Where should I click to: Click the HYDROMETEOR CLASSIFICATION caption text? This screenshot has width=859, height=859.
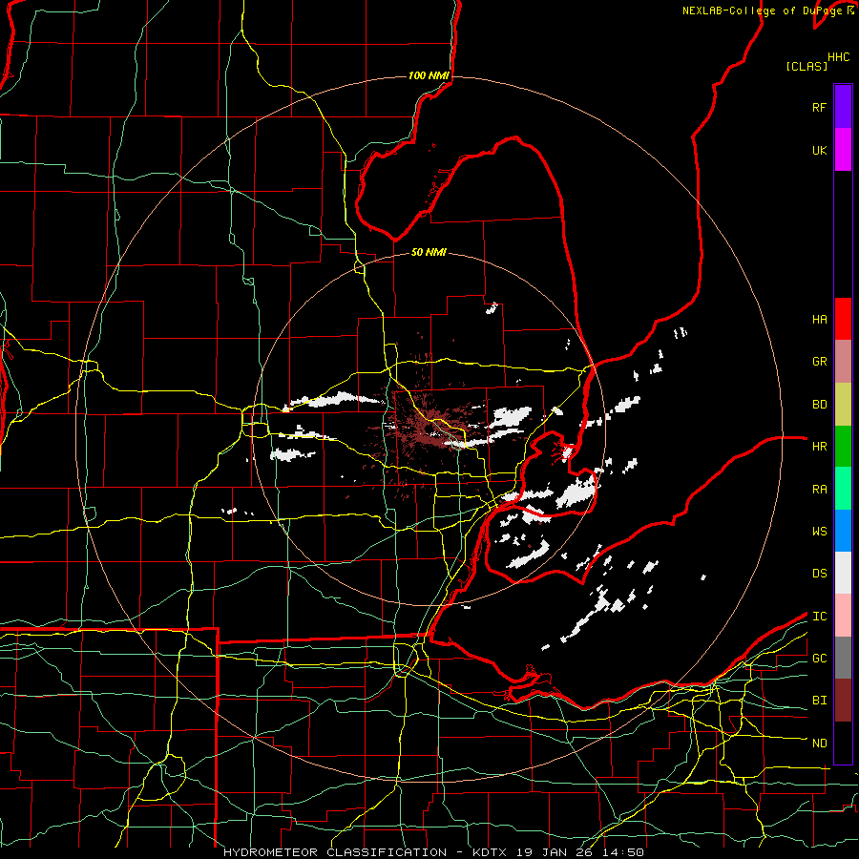click(335, 852)
